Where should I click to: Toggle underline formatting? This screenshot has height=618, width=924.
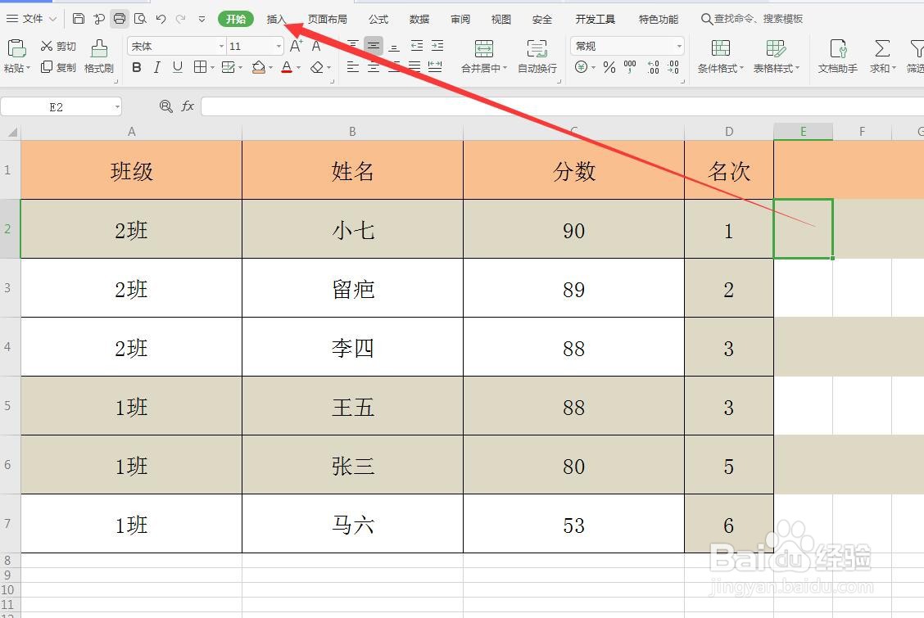click(x=179, y=68)
